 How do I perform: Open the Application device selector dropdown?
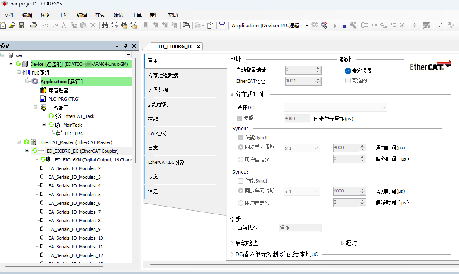[x=307, y=26]
